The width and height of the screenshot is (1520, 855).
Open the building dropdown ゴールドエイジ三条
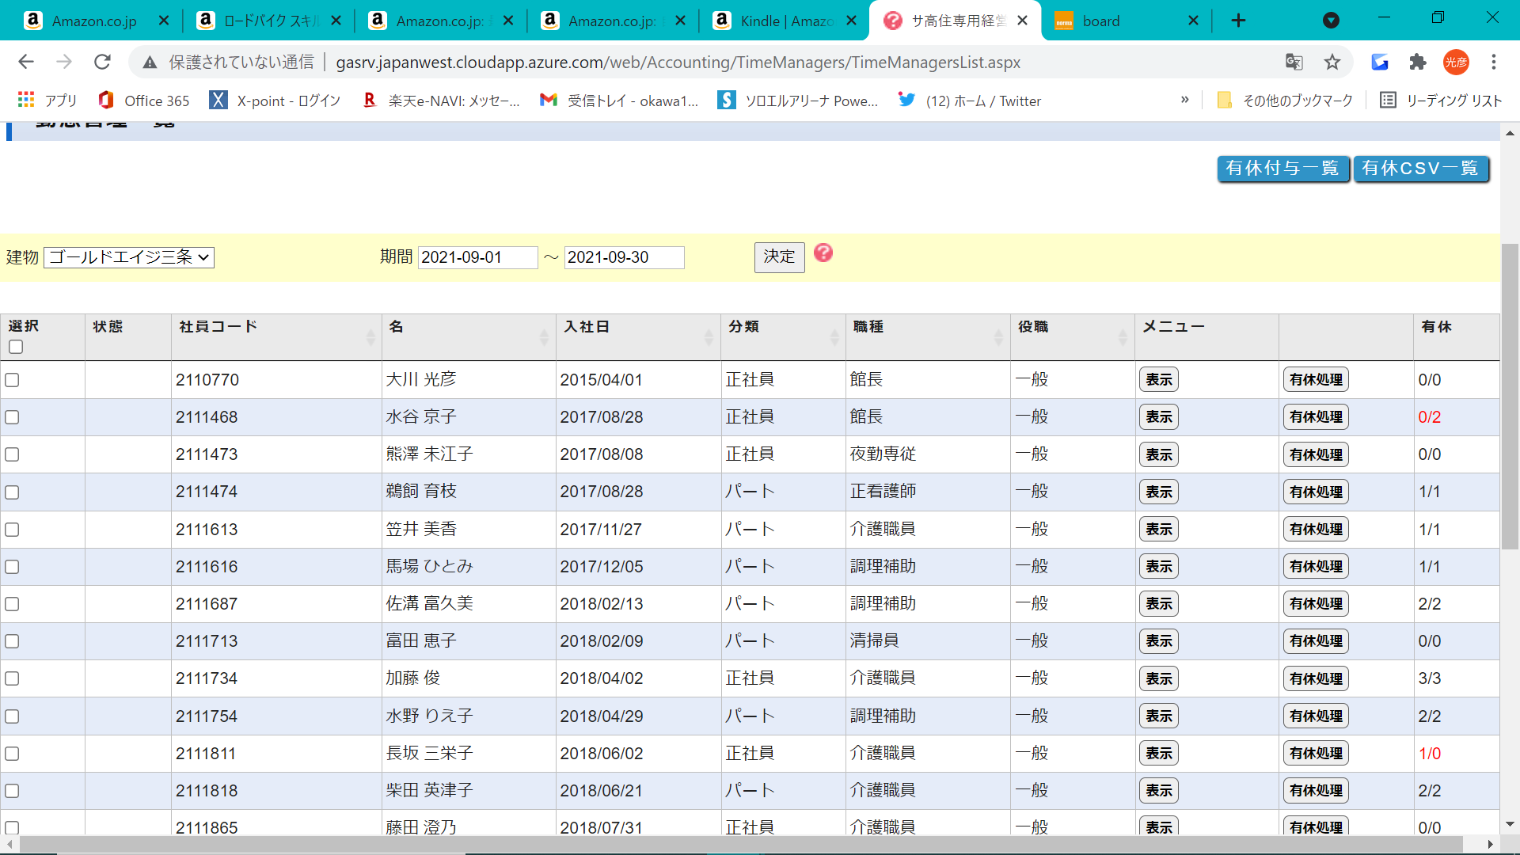(x=129, y=257)
